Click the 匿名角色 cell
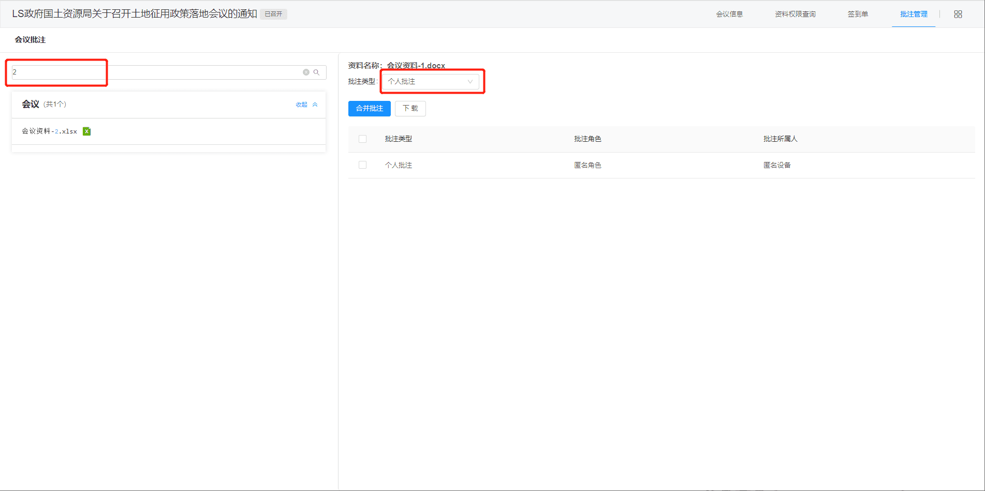The width and height of the screenshot is (985, 491). (x=587, y=165)
